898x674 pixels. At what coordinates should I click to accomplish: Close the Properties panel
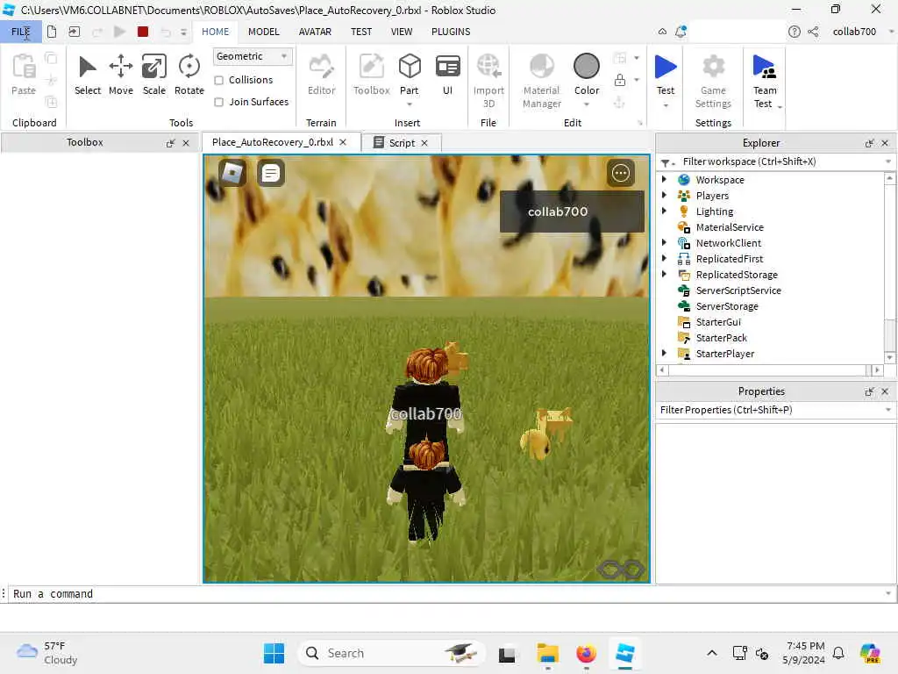pyautogui.click(x=885, y=391)
